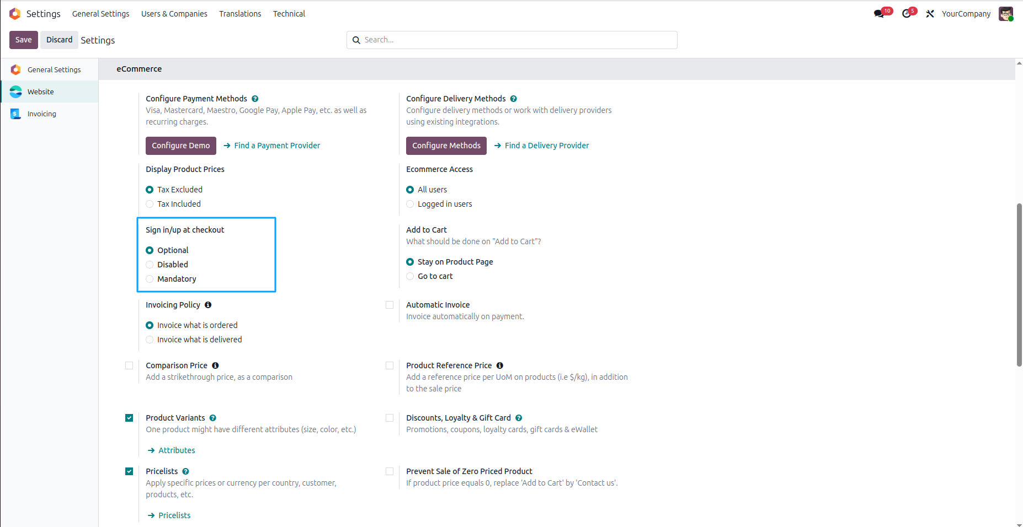Select All users ecommerce access
This screenshot has width=1023, height=527.
pos(410,190)
